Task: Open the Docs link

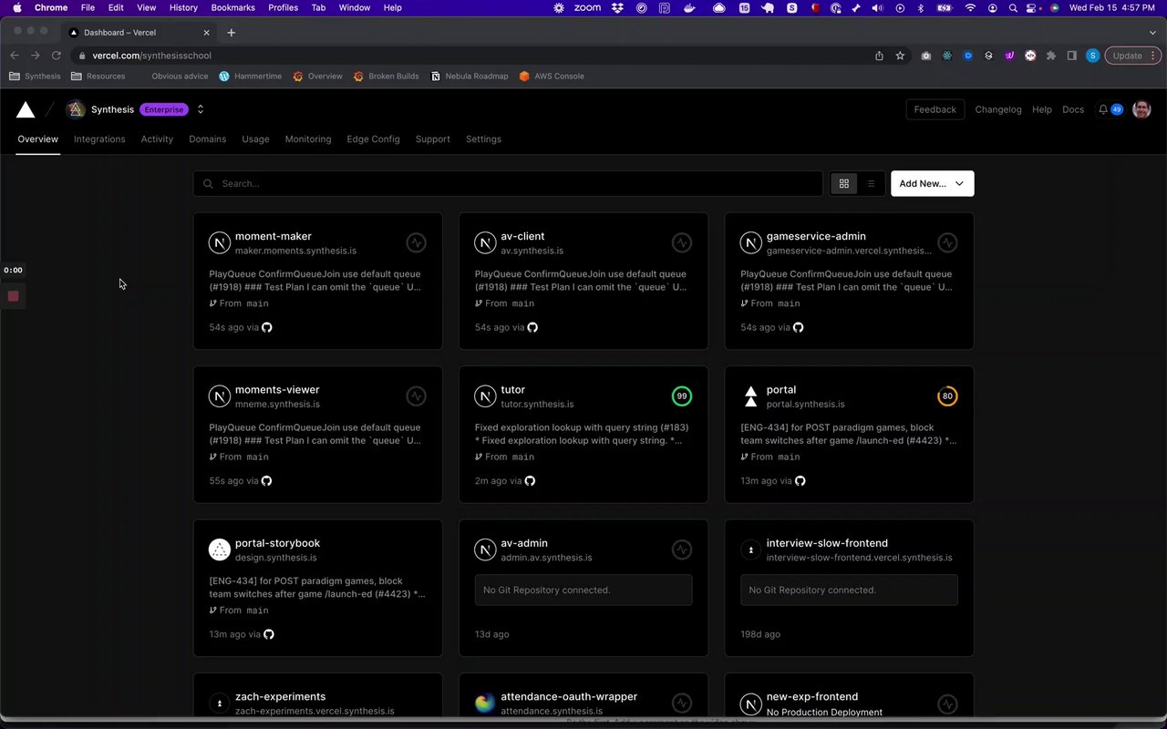Action: 1073,109
